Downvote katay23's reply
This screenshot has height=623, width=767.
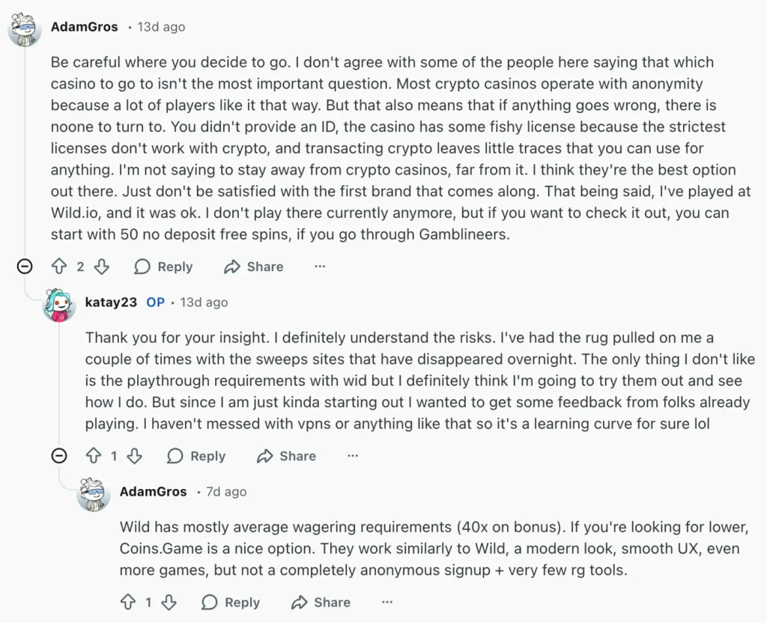point(134,456)
